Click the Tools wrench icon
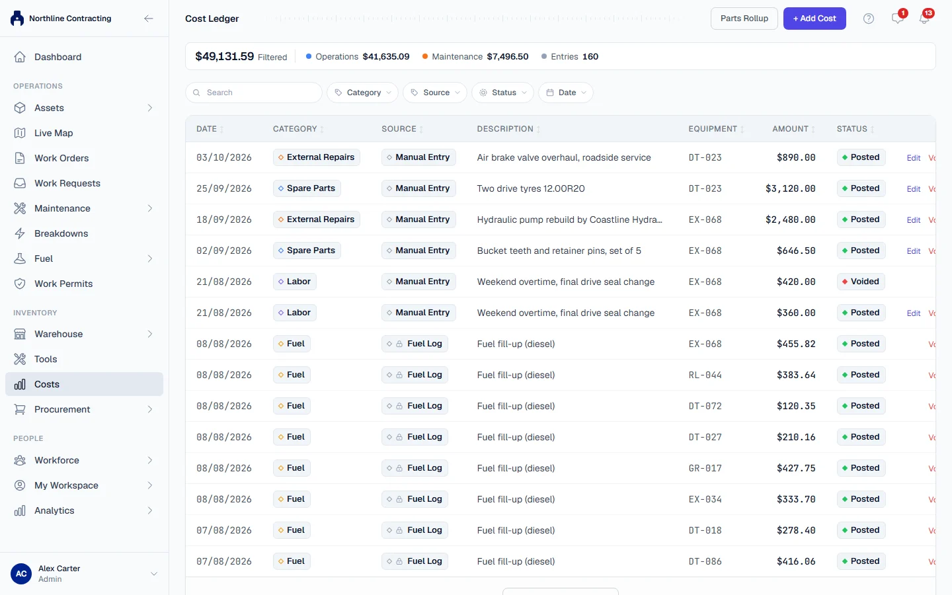Viewport: 952px width, 595px height. click(x=20, y=359)
